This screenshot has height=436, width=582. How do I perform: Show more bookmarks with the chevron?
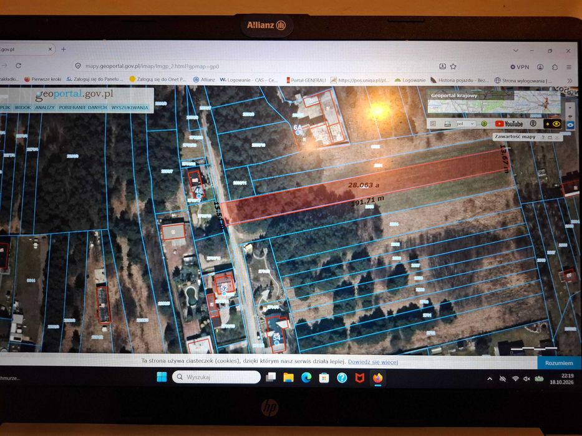pos(570,80)
